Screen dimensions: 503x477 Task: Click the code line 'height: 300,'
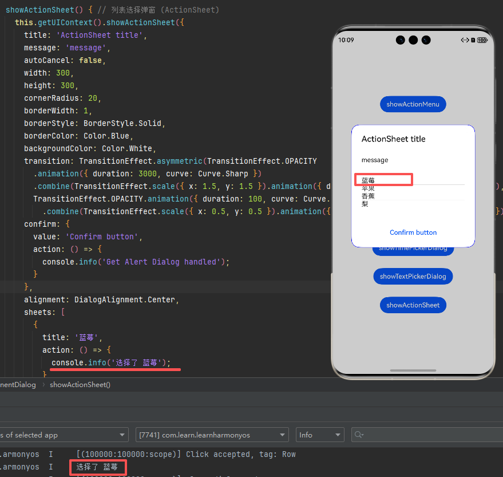[x=51, y=86]
